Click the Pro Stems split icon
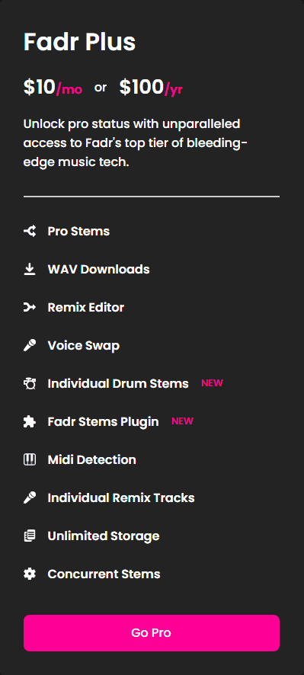Viewport: 304px width, 675px height. tap(29, 232)
